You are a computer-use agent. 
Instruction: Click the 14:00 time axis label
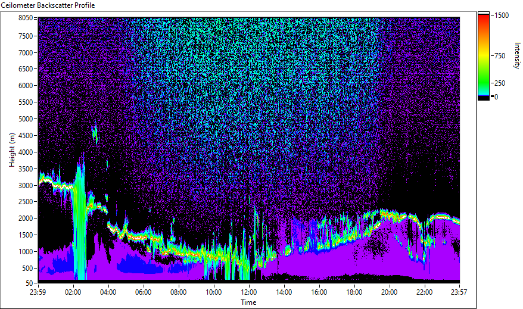tap(284, 292)
